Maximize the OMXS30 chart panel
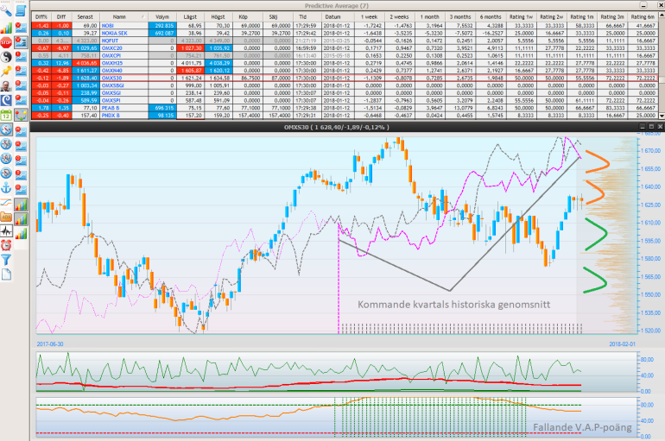665x441 pixels. [651, 127]
